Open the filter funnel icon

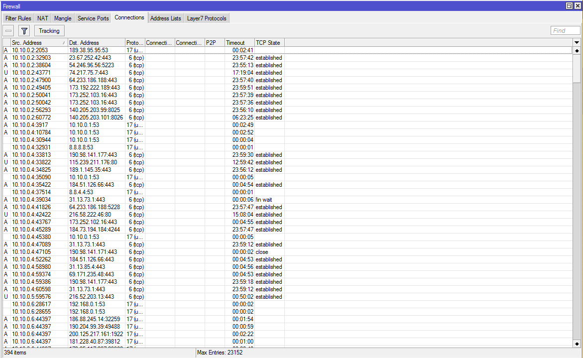click(x=24, y=31)
